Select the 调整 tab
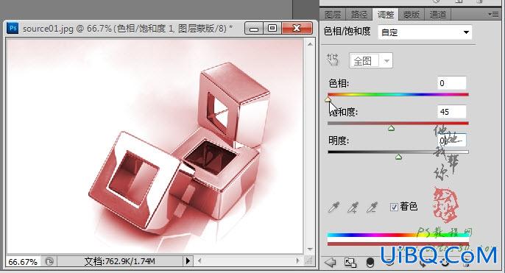This screenshot has width=505, height=273. pyautogui.click(x=386, y=15)
